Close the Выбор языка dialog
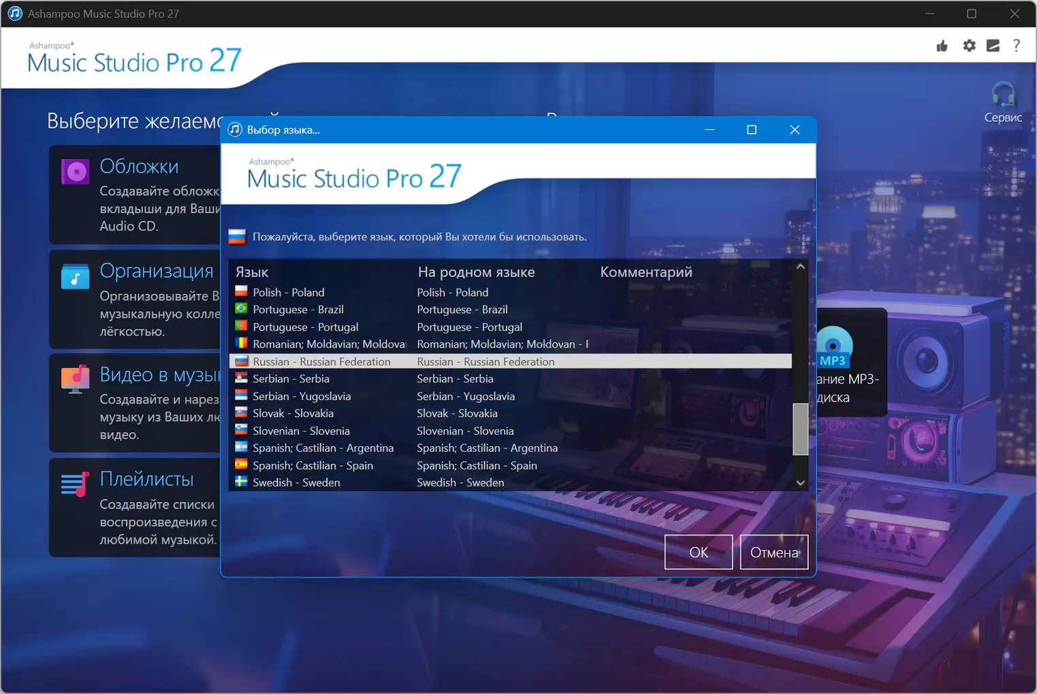 click(x=795, y=129)
